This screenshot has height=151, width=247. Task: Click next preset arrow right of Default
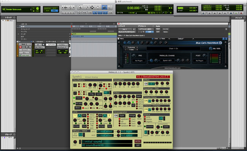(x=193, y=39)
